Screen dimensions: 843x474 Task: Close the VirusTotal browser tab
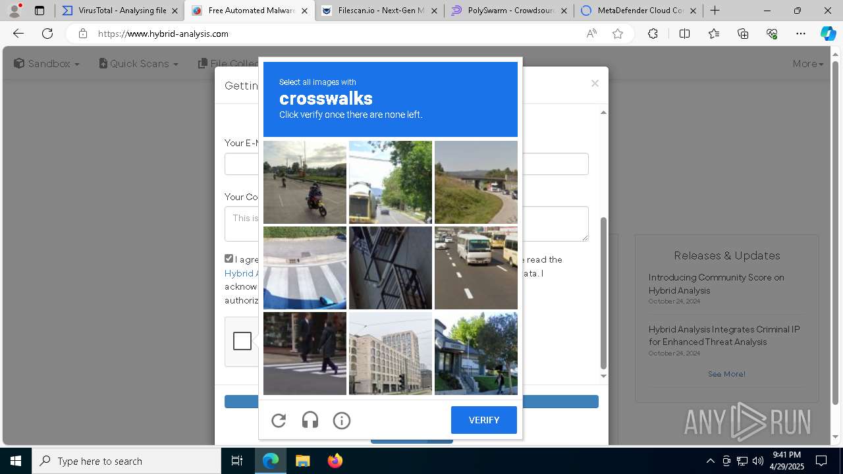tap(175, 11)
